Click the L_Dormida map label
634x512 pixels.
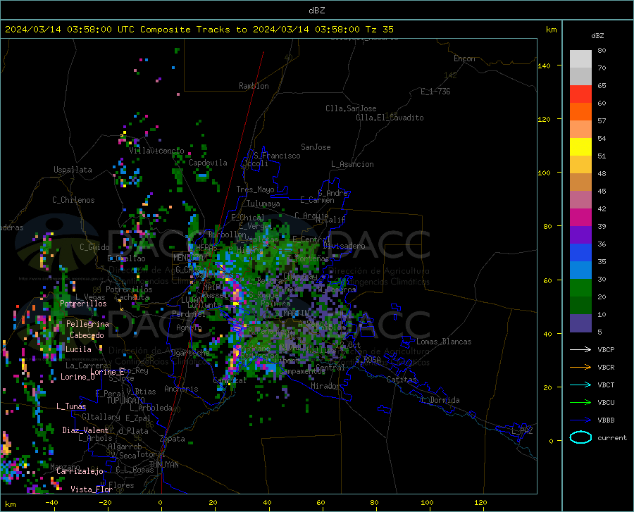click(x=440, y=400)
